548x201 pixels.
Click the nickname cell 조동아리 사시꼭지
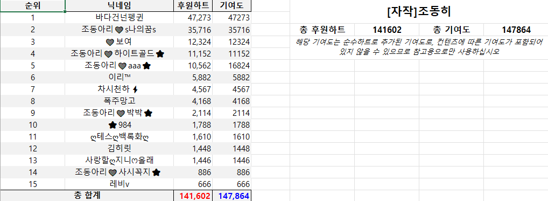(x=120, y=172)
